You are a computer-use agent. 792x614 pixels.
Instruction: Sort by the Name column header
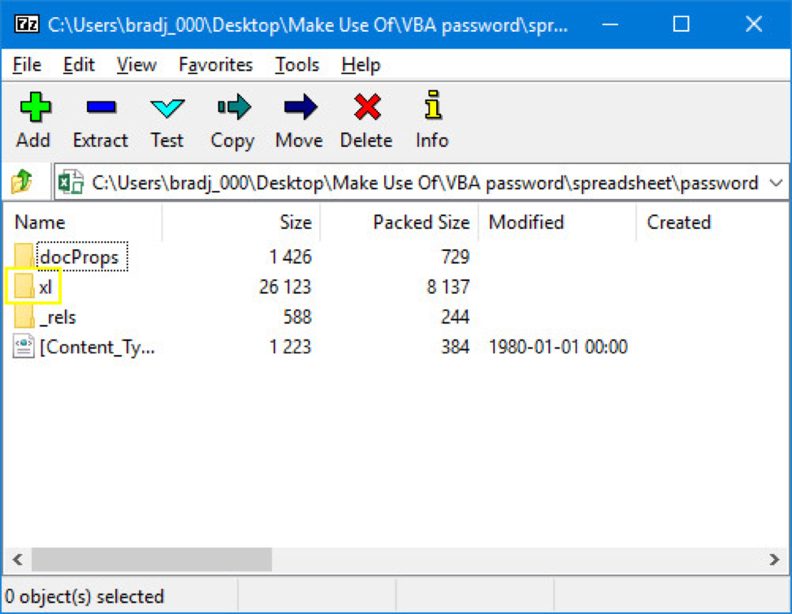[41, 223]
